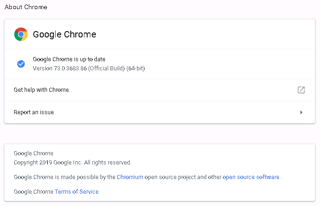The width and height of the screenshot is (320, 206).
Task: Visit the Terms of Service link
Action: [x=77, y=192]
